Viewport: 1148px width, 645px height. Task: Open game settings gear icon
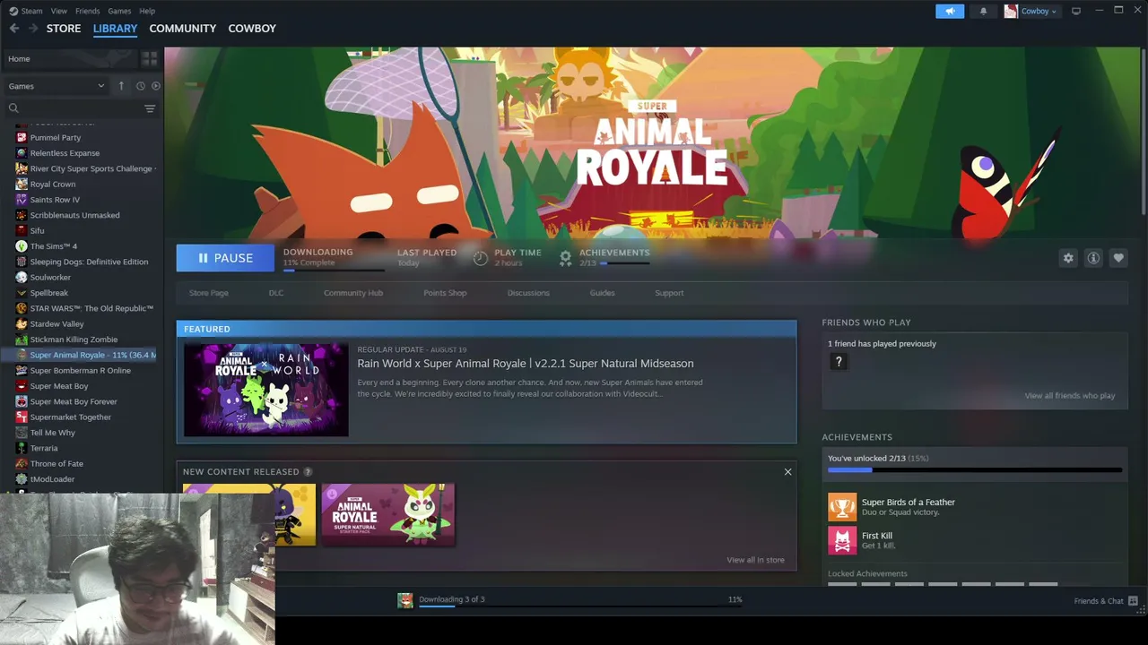[x=1068, y=258]
